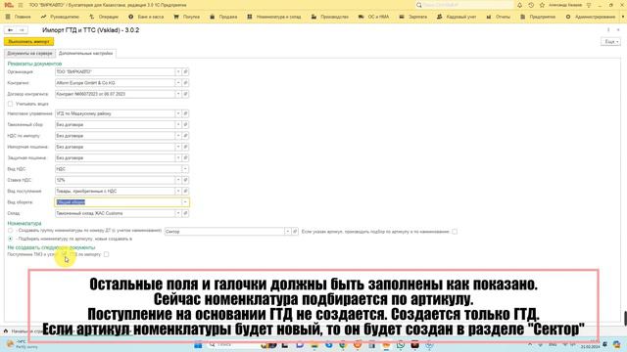627x352 pixels.
Task: Open the Импортная пошлина link icon
Action: 185,147
